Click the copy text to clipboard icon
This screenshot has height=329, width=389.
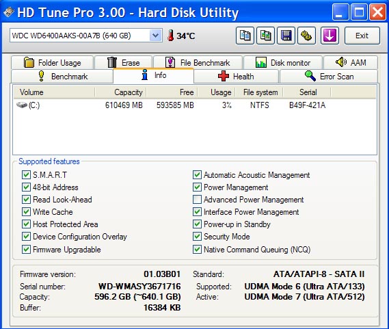(245, 36)
